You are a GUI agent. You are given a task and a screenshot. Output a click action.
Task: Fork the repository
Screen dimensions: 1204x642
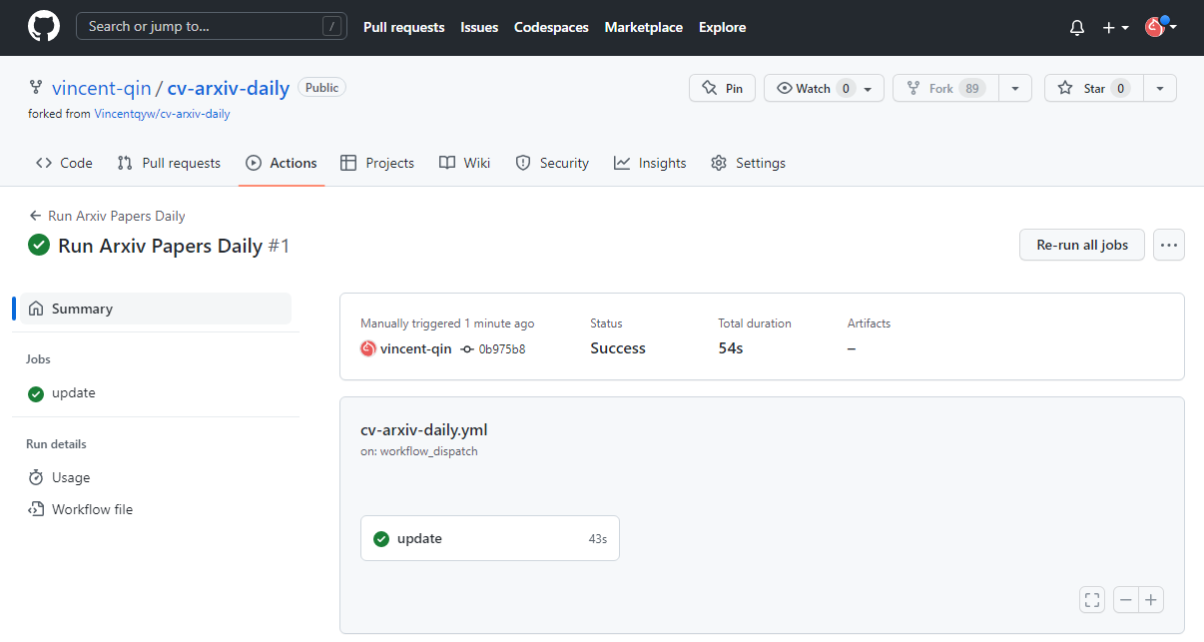(945, 88)
